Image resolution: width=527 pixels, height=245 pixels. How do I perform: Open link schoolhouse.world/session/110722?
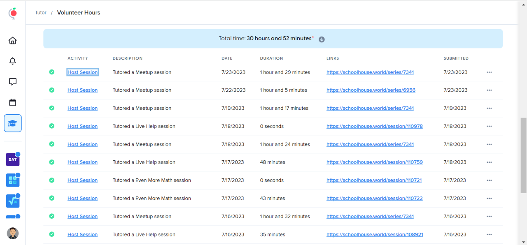pos(374,198)
